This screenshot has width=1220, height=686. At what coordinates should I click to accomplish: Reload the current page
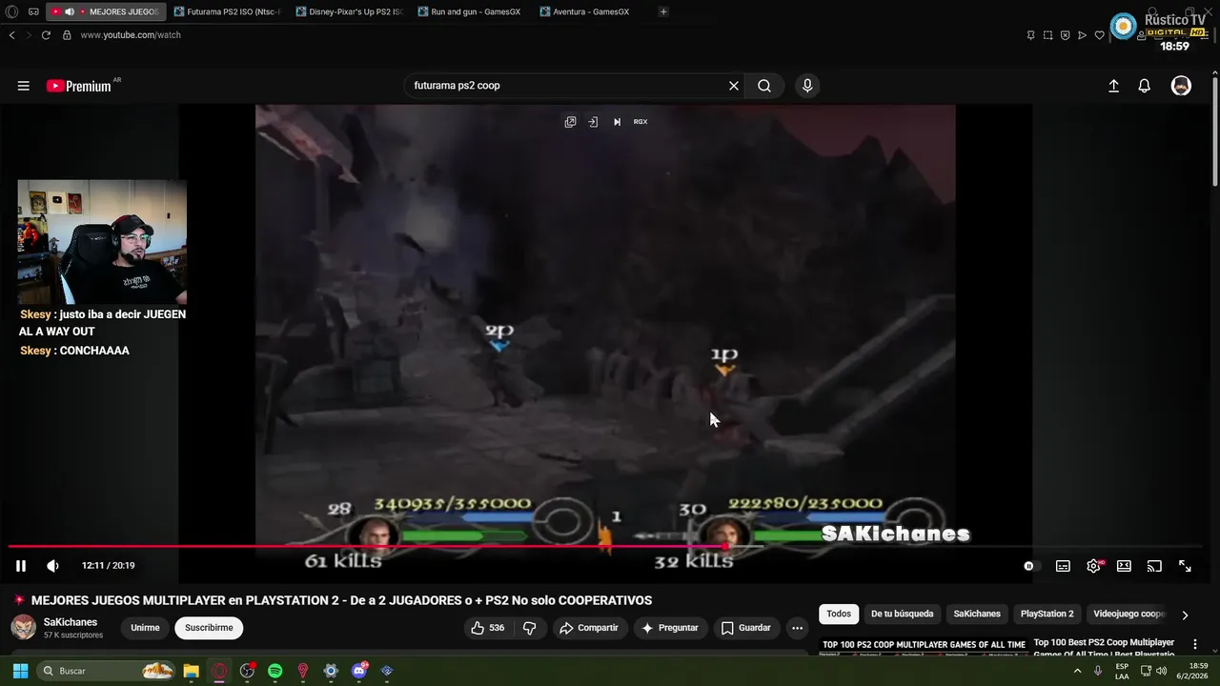click(x=46, y=35)
